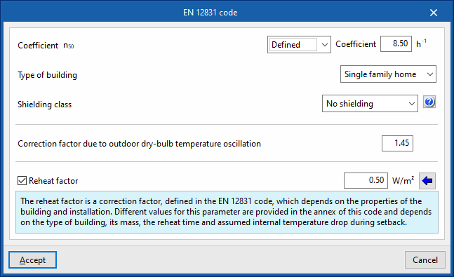Click the chevron on Type of building selector
The width and height of the screenshot is (454, 277).
430,74
